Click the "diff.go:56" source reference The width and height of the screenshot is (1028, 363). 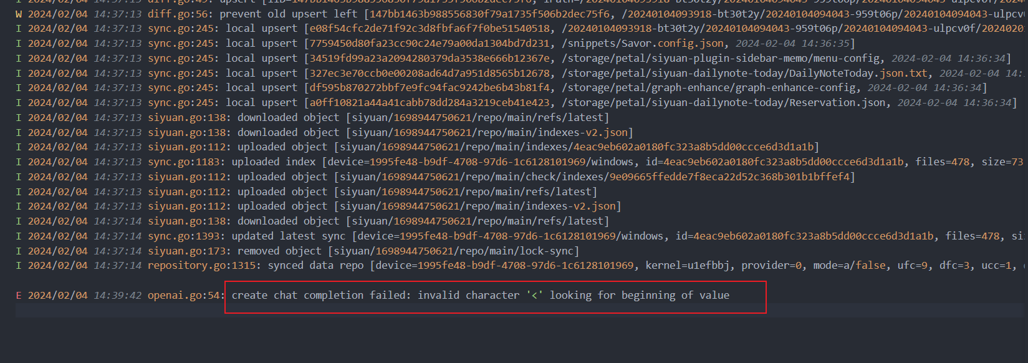point(180,14)
